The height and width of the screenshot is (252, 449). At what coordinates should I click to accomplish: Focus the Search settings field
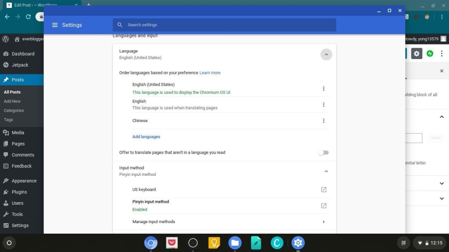click(x=224, y=25)
